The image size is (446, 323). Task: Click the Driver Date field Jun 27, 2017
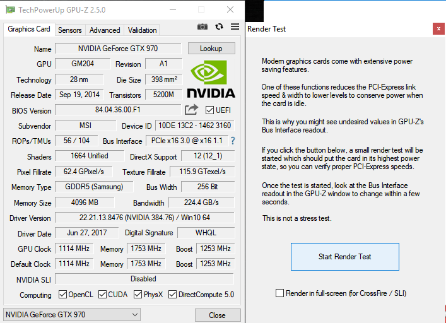click(x=87, y=233)
